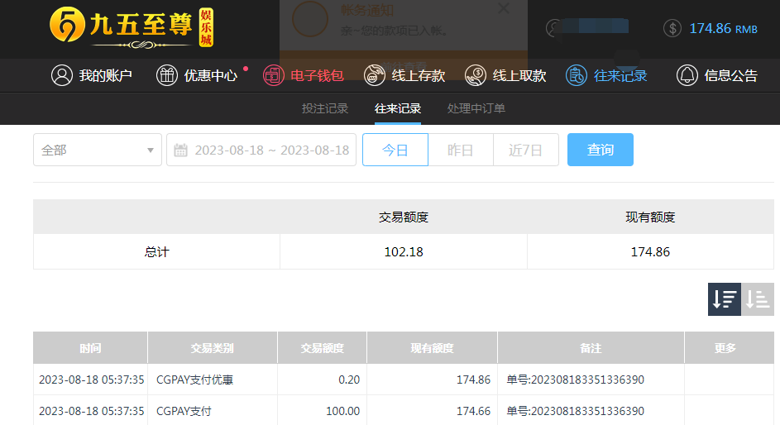The image size is (780, 425).
Task: Switch to 往来记录 sub-tab
Action: 398,108
